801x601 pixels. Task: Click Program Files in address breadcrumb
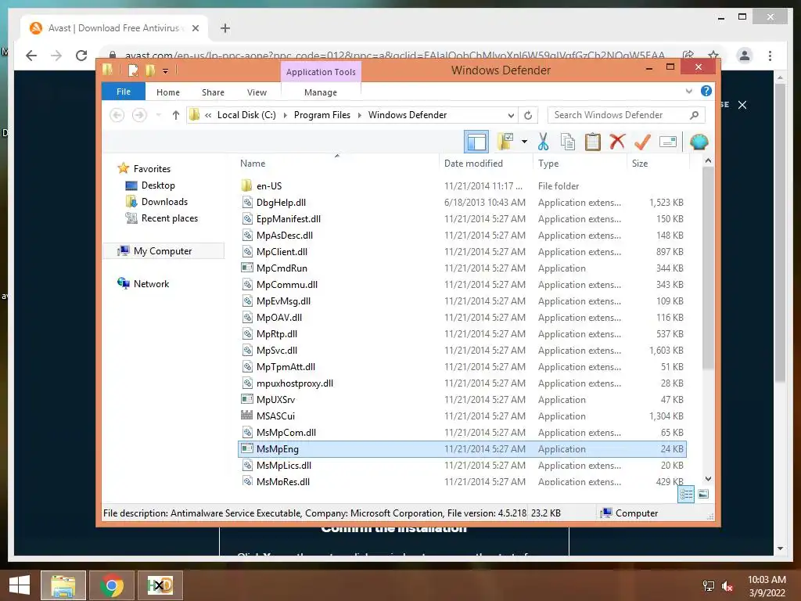pyautogui.click(x=321, y=115)
